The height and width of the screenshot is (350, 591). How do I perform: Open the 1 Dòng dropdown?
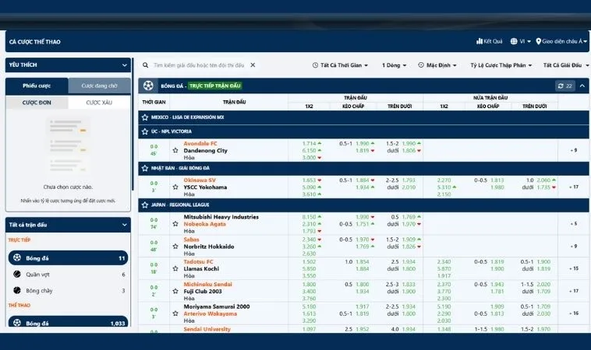click(395, 65)
